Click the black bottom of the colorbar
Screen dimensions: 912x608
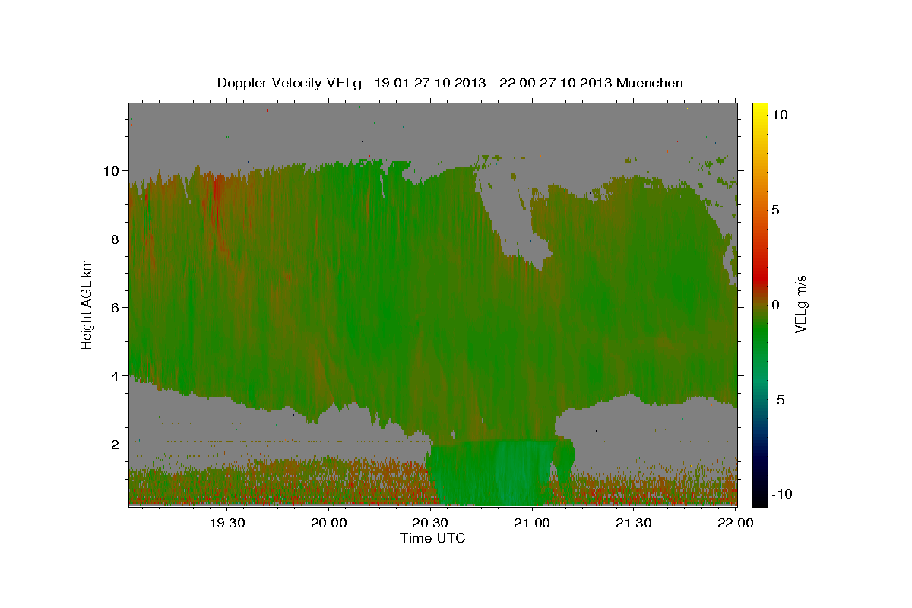(760, 500)
